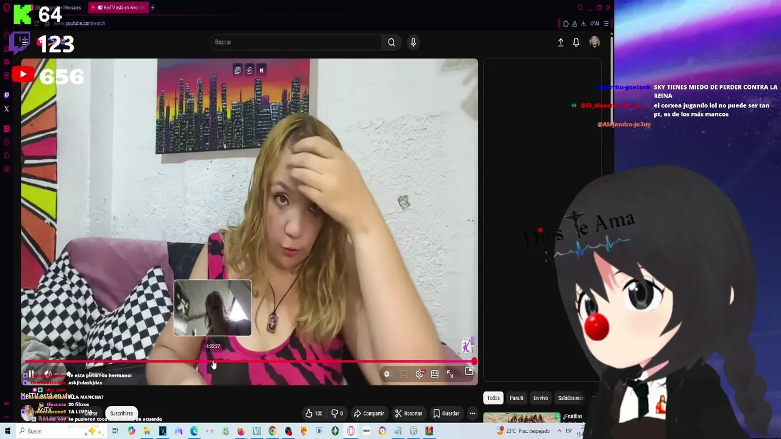
Task: Open the browser extensions cube icon
Action: coord(566,23)
